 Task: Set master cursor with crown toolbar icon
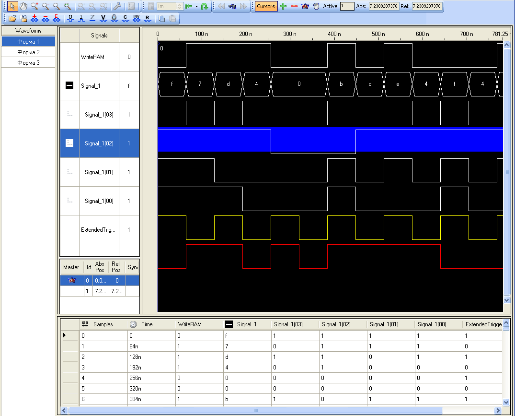[305, 7]
